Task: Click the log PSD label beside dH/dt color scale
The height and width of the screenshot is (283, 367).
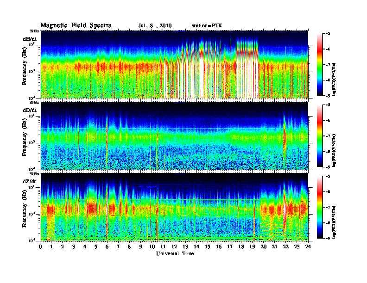Action: tap(335, 79)
